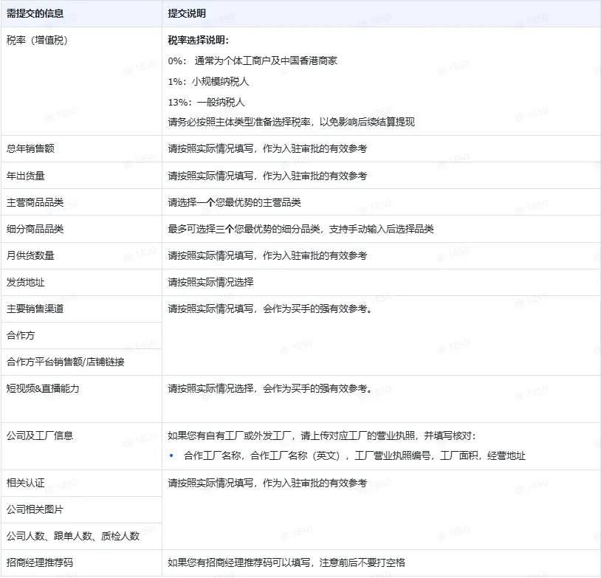Viewport: 601px width, 578px height.
Task: Click the description beside '年出货量'
Action: pos(267,176)
